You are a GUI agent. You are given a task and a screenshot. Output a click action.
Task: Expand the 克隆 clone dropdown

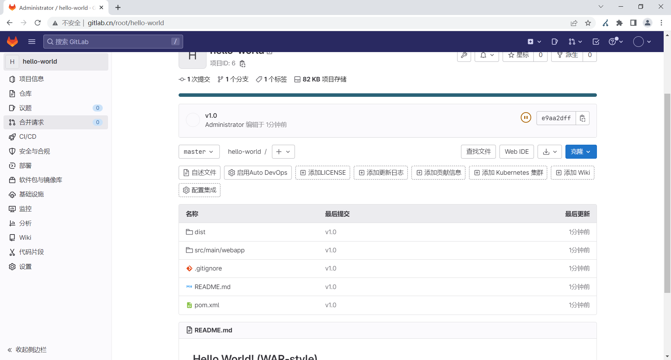581,152
